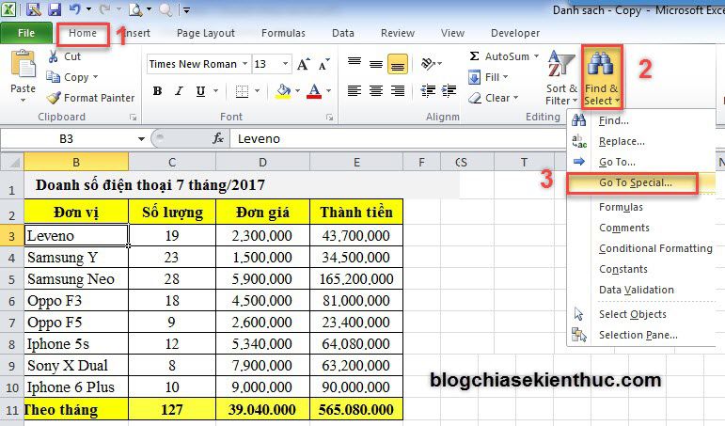Center the text horizontally
Viewport: 725px width, 426px height.
[x=376, y=90]
